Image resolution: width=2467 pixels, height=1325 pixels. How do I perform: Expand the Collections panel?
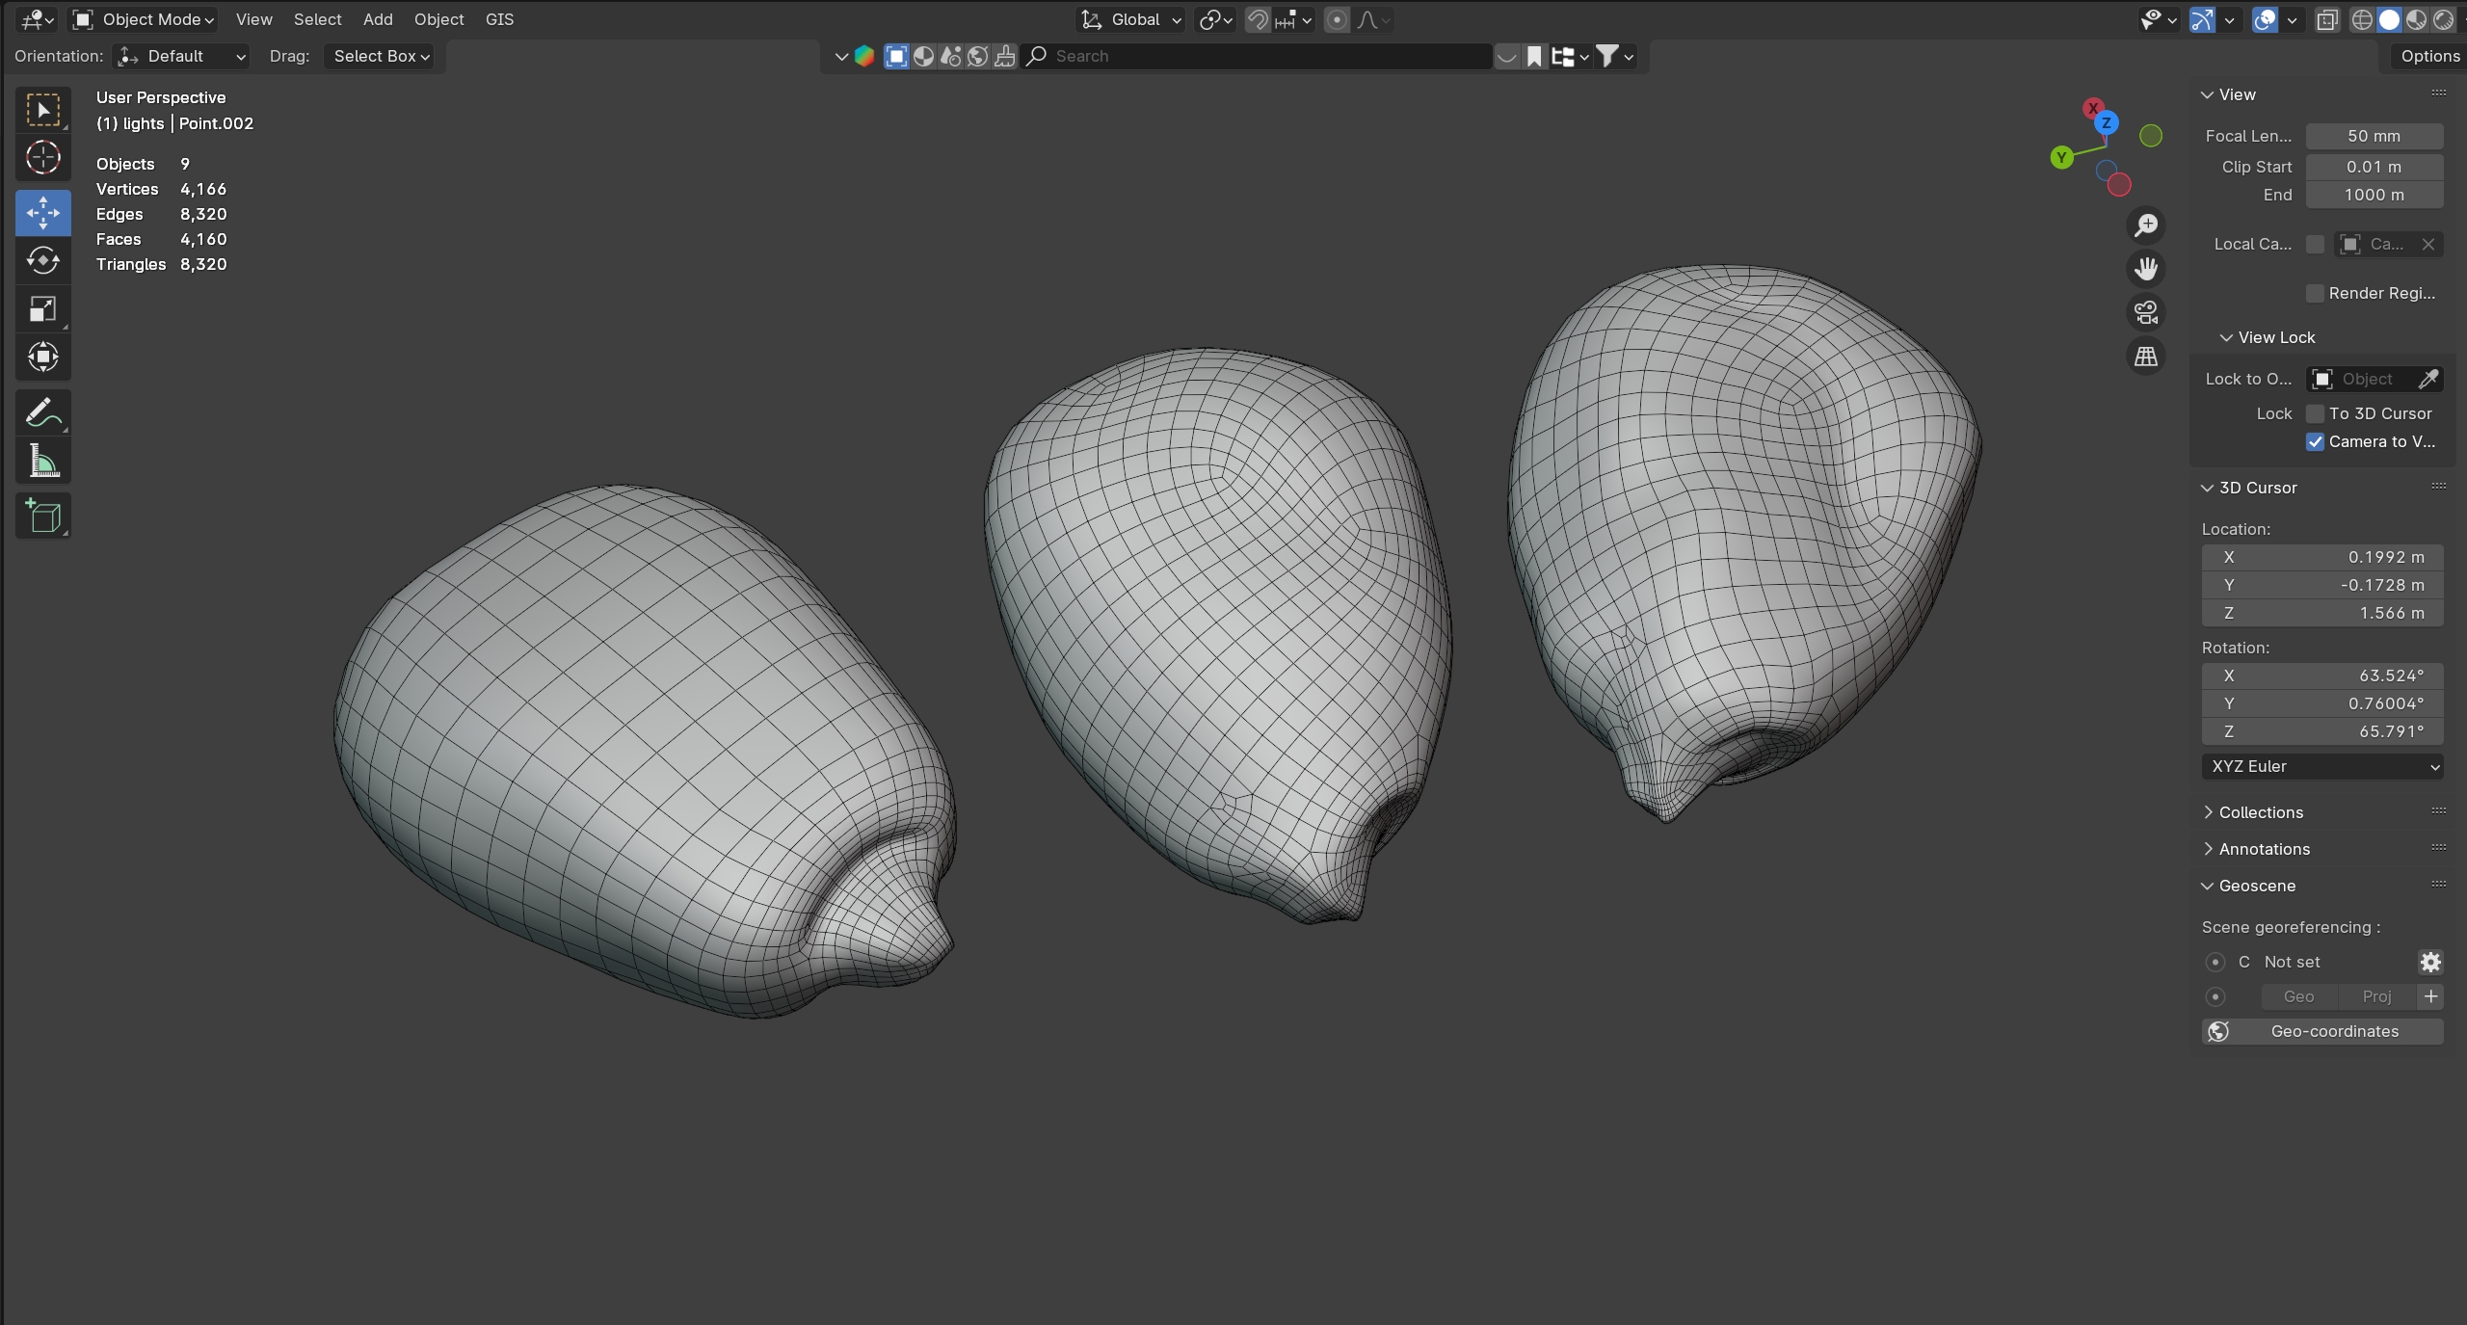(x=2260, y=812)
